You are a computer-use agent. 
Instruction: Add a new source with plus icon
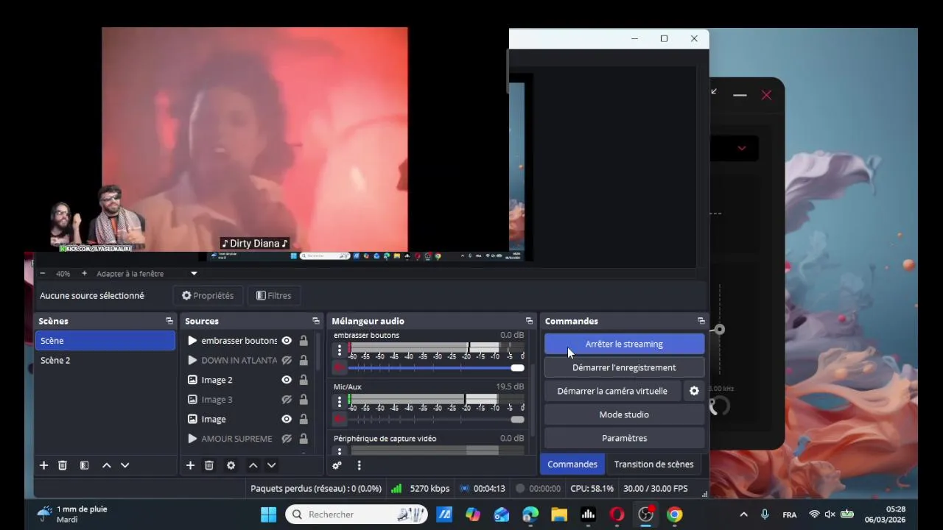(190, 465)
